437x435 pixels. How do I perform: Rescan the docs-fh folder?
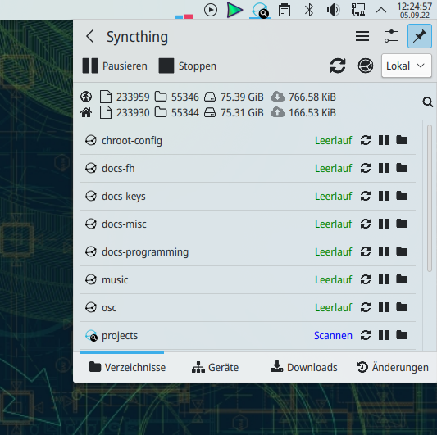[366, 168]
